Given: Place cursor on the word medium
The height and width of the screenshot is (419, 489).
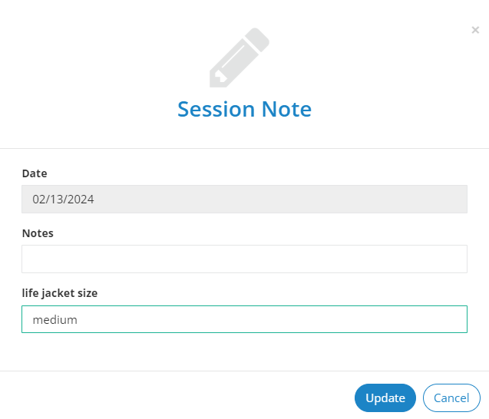Looking at the screenshot, I should 55,320.
